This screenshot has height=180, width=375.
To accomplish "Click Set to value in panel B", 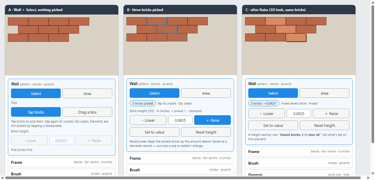I will [x=154, y=132].
